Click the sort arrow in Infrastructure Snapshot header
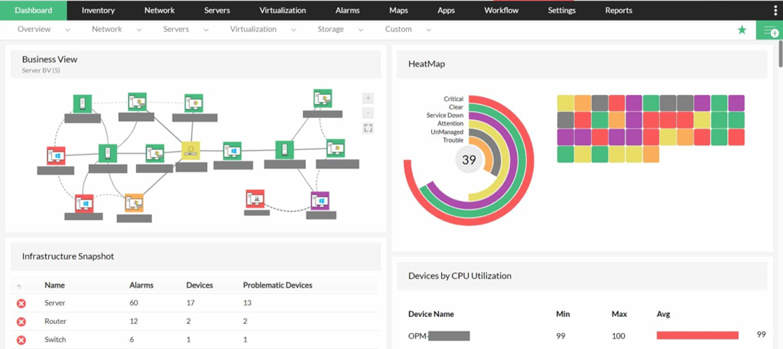 [19, 285]
